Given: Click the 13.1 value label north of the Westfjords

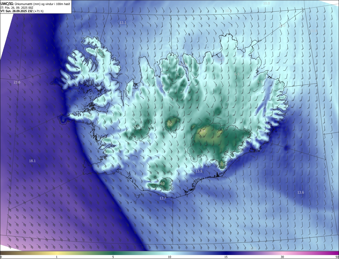Looking at the screenshot, I should pyautogui.click(x=123, y=23).
